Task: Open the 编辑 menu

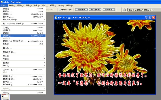Action: pyautogui.click(x=12, y=5)
